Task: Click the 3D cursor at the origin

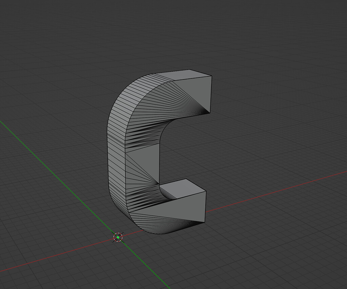Action: 118,237
